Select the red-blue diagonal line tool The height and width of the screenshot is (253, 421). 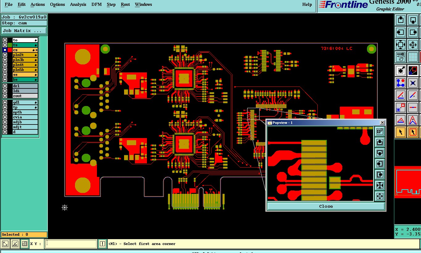pyautogui.click(x=413, y=95)
